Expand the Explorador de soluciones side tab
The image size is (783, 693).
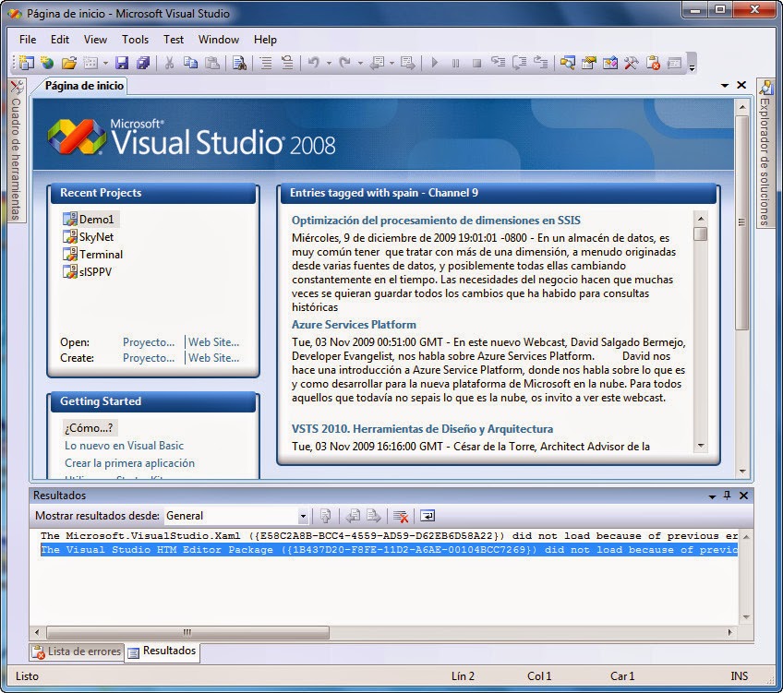click(765, 152)
